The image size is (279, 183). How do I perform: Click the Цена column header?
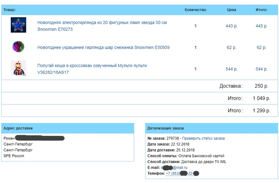[232, 10]
